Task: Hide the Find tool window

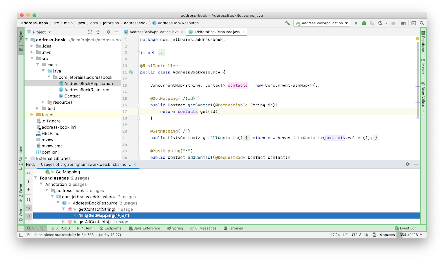Action: click(x=416, y=164)
